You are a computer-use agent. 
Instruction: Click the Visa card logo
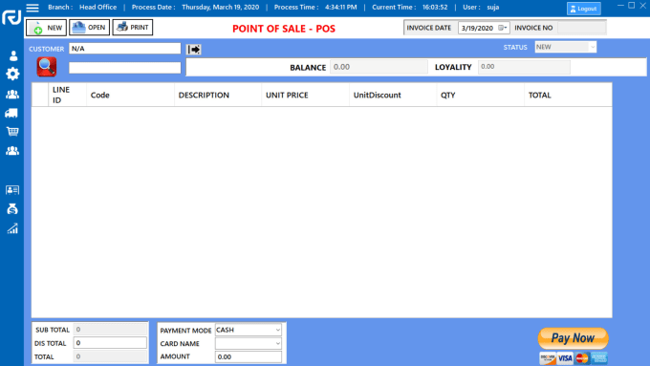click(565, 358)
